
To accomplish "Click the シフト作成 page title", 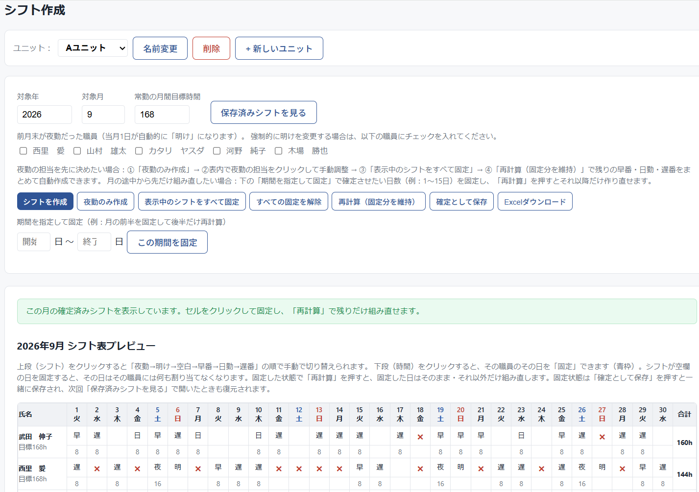I will (35, 10).
